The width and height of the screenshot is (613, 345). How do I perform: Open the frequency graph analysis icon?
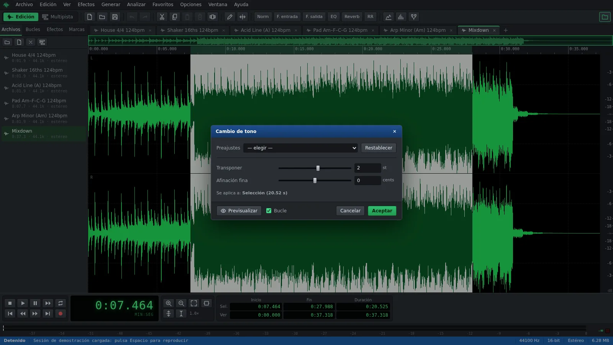point(388,17)
